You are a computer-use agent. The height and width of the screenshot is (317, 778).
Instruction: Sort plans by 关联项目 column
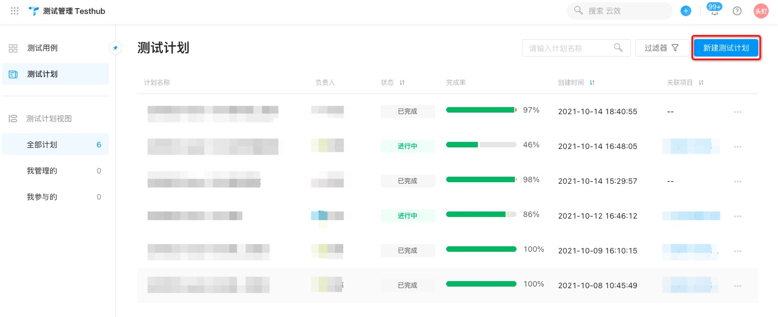tap(701, 83)
